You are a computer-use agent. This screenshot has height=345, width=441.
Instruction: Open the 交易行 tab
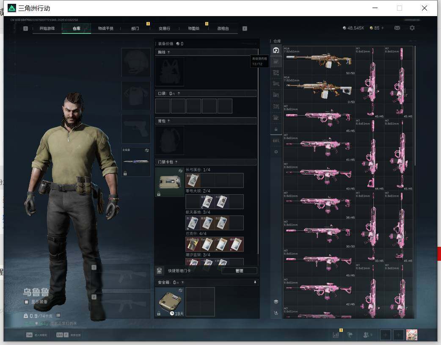pyautogui.click(x=164, y=28)
